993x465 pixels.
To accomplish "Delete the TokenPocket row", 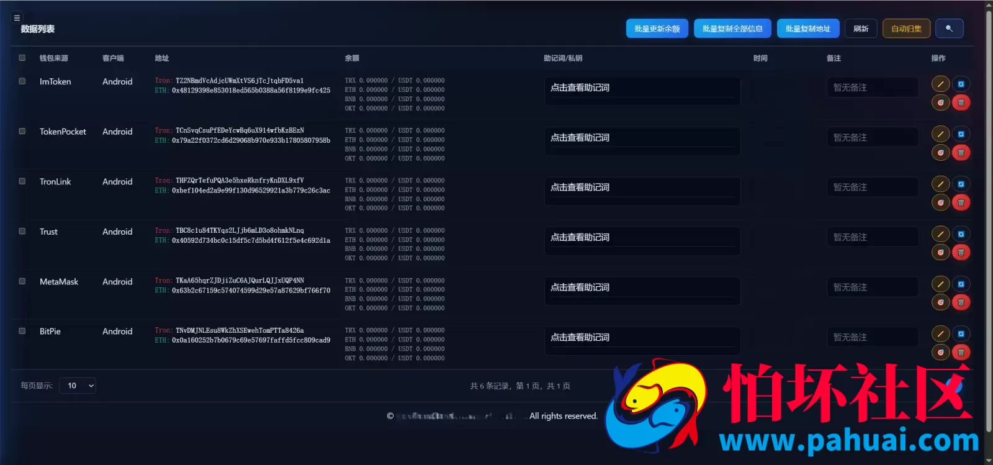I will [961, 153].
